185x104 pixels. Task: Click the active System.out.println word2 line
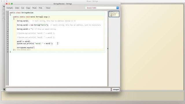click(x=35, y=44)
